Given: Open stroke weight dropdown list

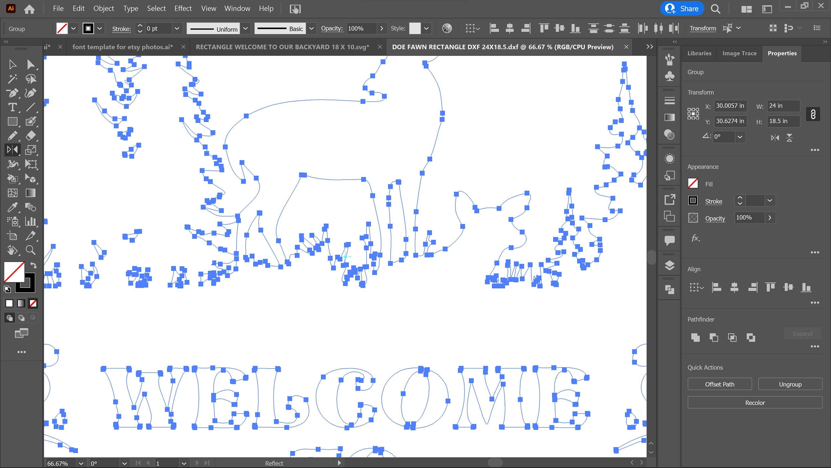Looking at the screenshot, I should [177, 28].
